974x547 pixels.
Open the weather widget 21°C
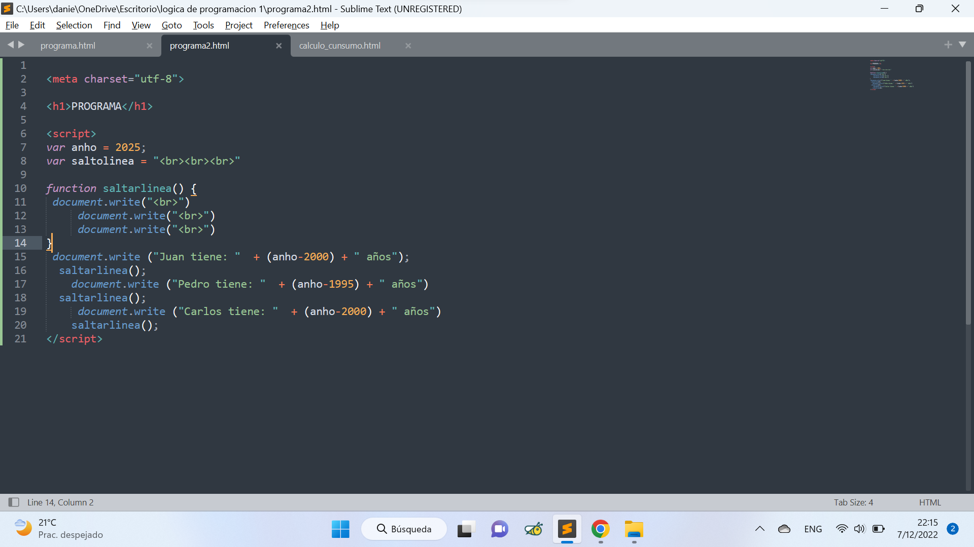point(58,529)
